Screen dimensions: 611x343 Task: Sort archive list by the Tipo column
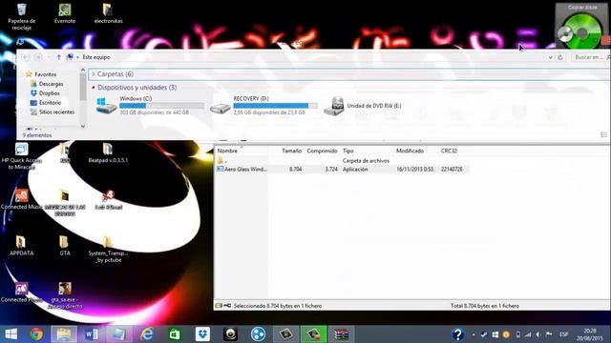point(348,151)
